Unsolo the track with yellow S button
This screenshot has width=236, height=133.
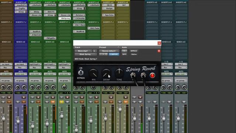62,102
